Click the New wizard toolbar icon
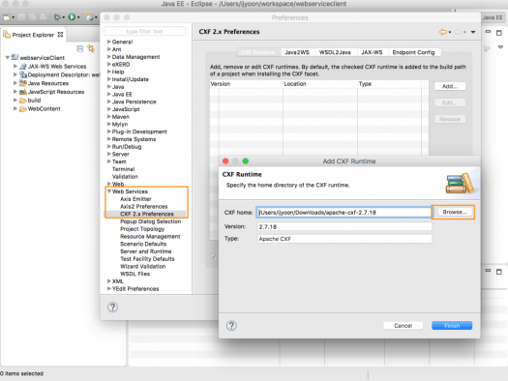Screen dimensions: 508x381 click(x=7, y=16)
